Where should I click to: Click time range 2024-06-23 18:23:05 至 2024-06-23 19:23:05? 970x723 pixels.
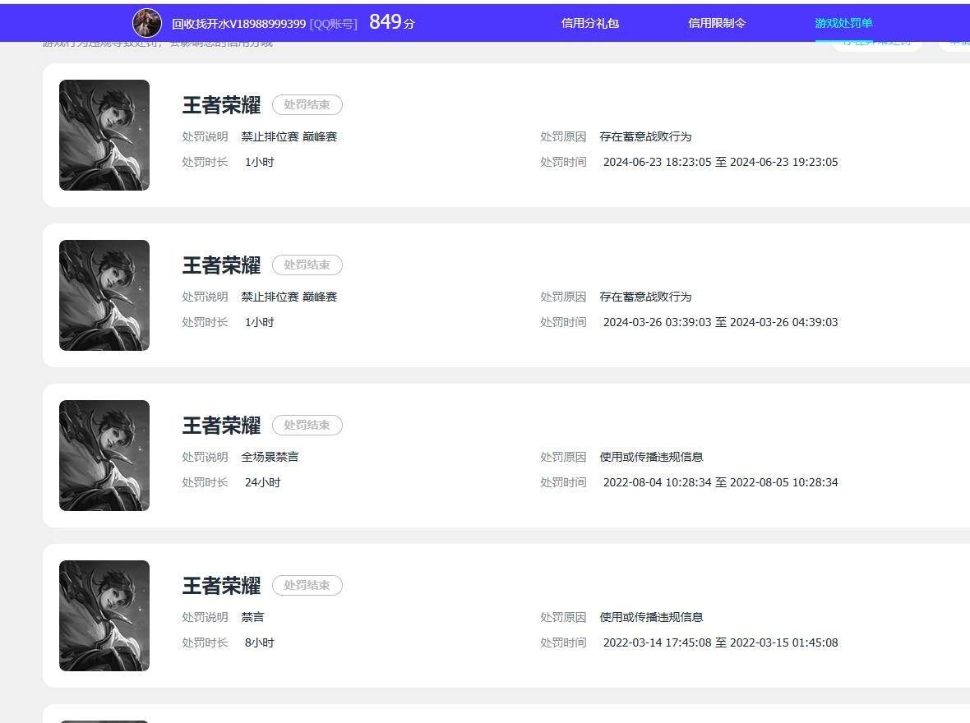click(721, 162)
